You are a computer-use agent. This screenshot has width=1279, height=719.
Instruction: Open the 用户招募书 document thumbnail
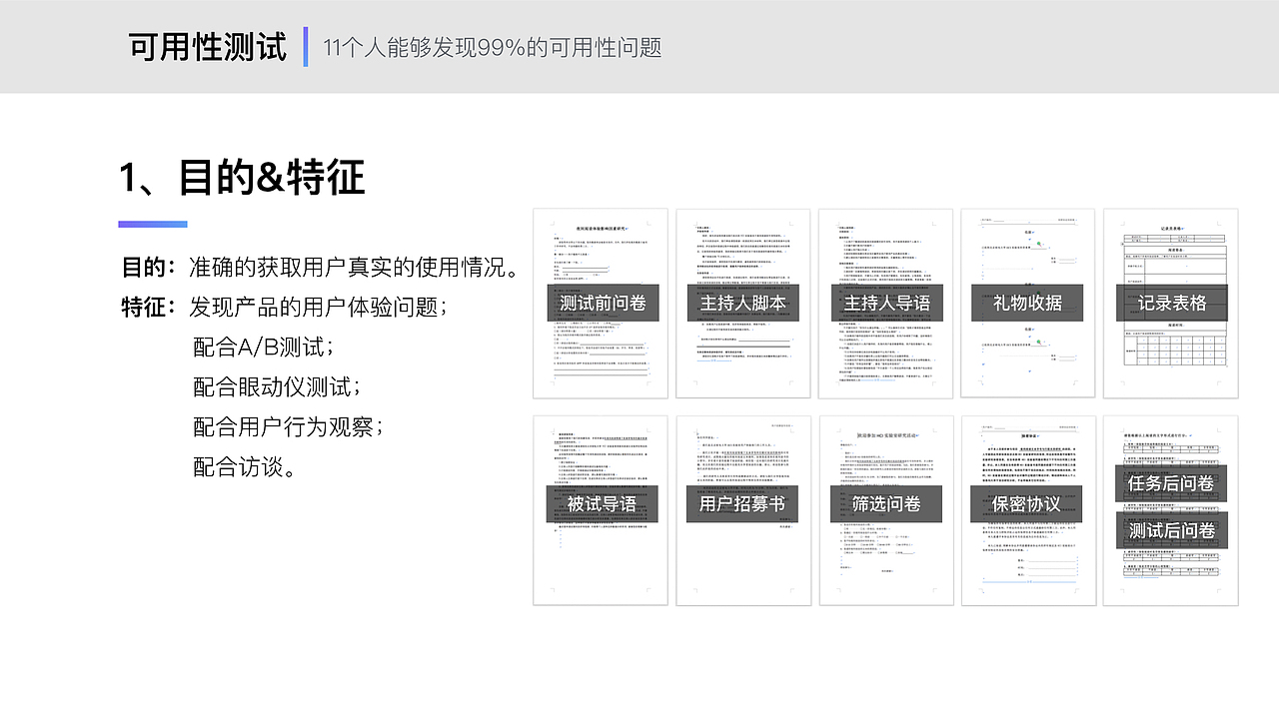click(742, 510)
